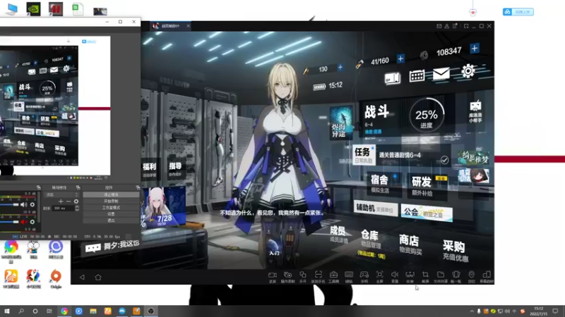Image resolution: width=565 pixels, height=317 pixels.
Task: Open OBS transition type dropdown
Action: (x=61, y=194)
